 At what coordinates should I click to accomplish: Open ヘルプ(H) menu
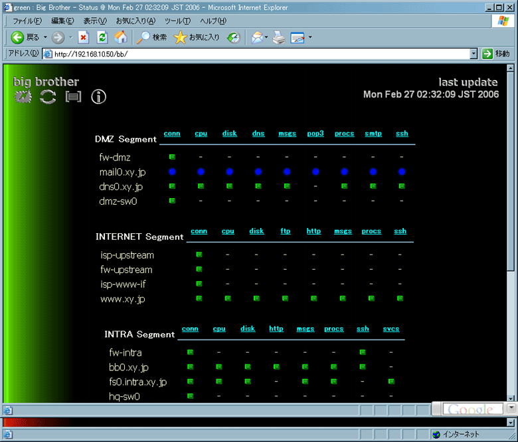(213, 21)
